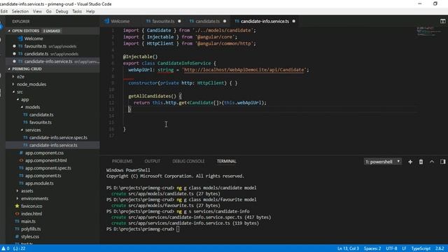This screenshot has height=252, width=448.
Task: Click the Welcome tab VS Code icon
Action: (x=106, y=21)
